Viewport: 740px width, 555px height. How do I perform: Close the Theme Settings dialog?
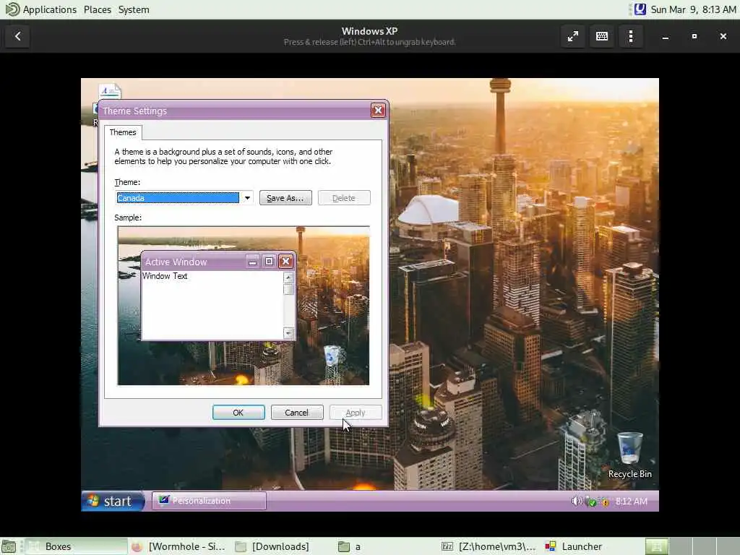[x=378, y=111]
